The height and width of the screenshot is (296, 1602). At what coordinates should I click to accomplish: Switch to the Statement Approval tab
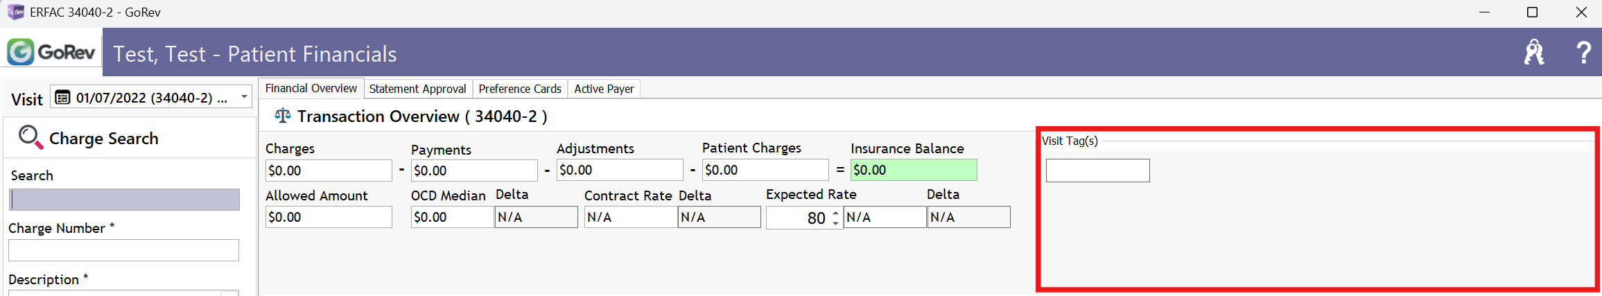tap(417, 89)
